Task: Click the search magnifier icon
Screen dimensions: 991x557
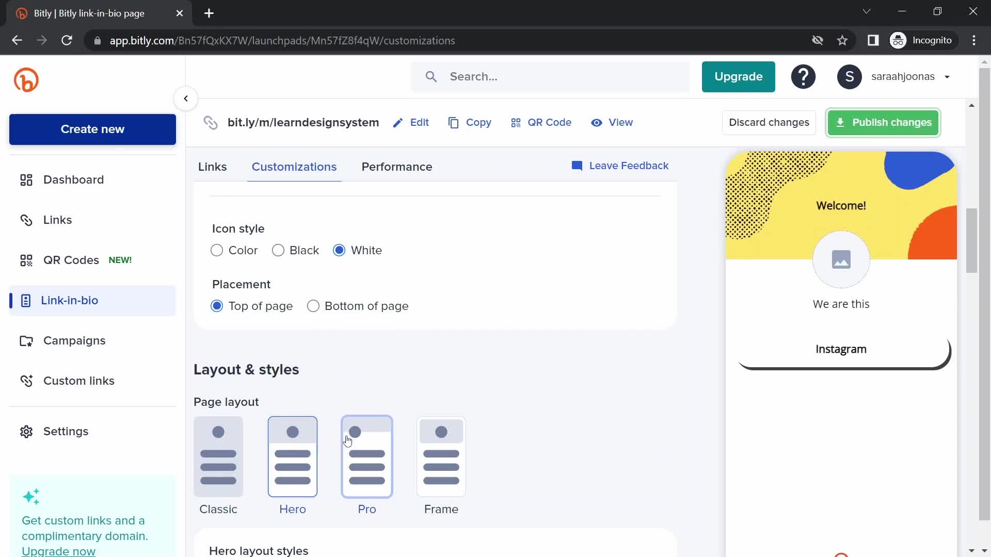Action: click(x=431, y=77)
